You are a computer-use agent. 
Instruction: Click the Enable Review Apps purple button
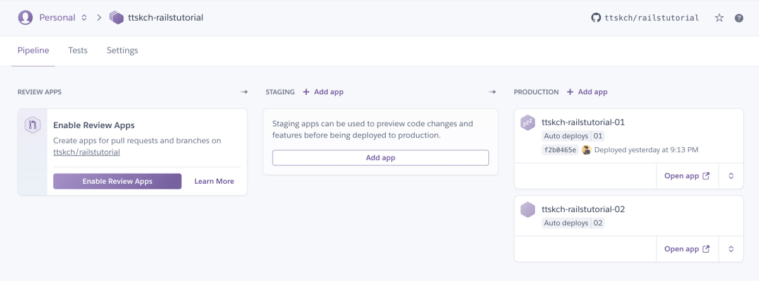[118, 181]
